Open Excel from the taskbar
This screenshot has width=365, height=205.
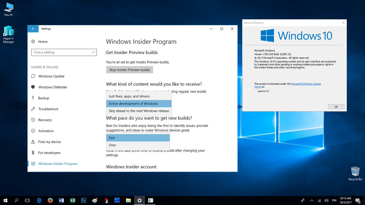pos(72,200)
